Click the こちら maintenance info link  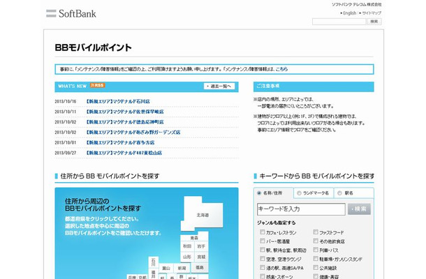pyautogui.click(x=281, y=69)
